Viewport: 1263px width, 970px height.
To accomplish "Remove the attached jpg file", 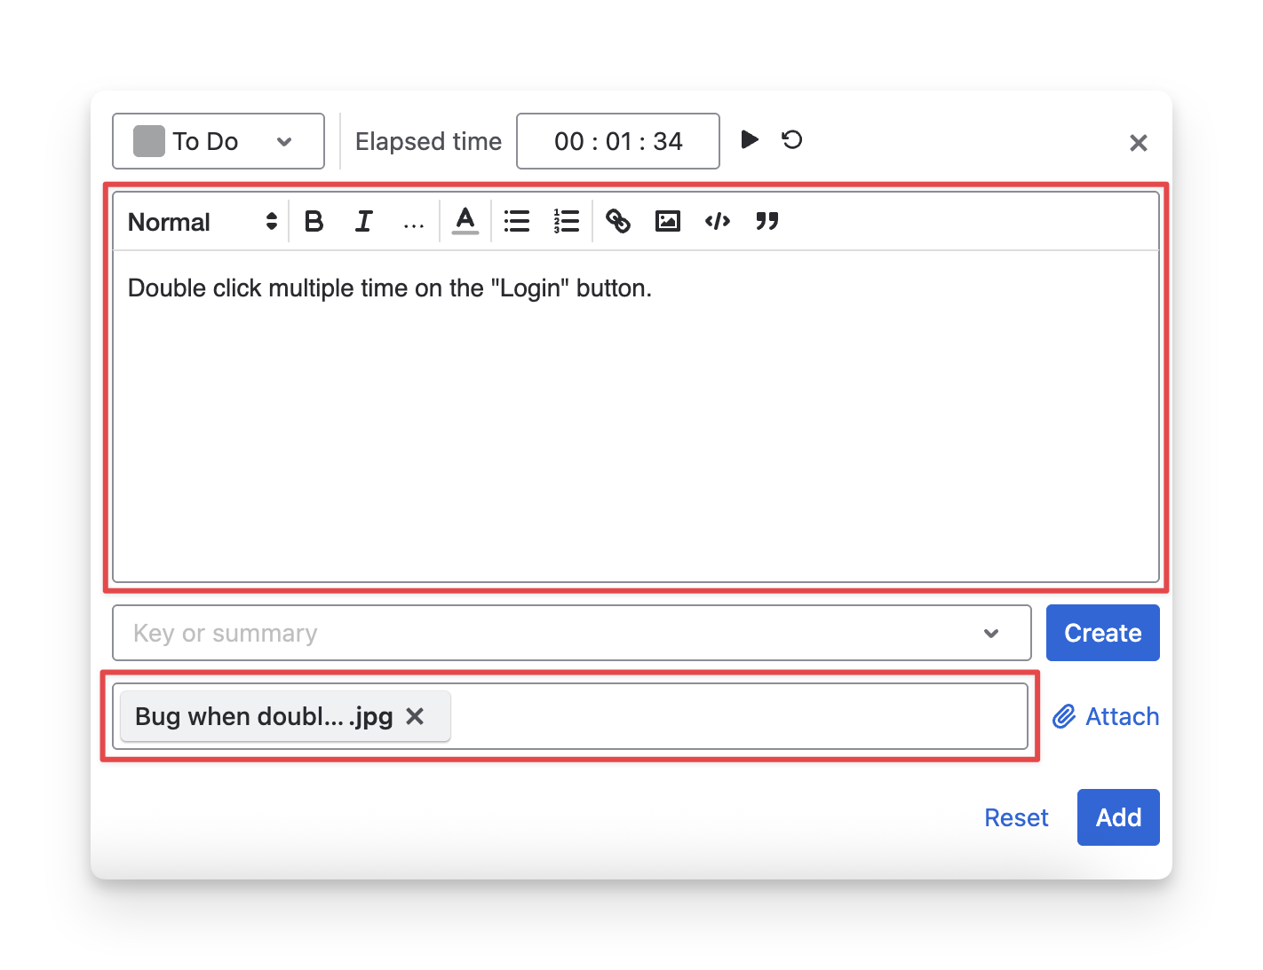I will [415, 716].
